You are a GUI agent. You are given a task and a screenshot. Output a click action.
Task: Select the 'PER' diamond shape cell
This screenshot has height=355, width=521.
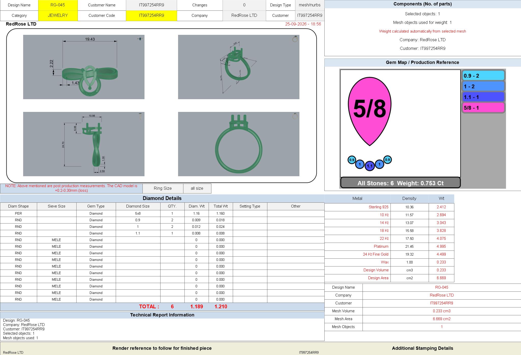pyautogui.click(x=18, y=214)
